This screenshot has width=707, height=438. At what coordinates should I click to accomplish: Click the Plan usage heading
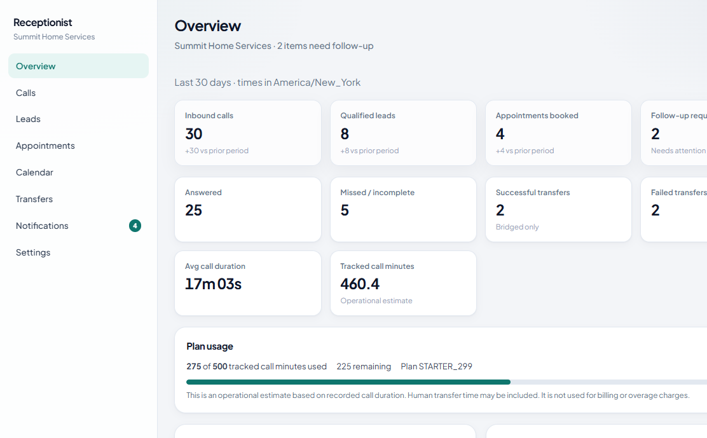(x=210, y=346)
